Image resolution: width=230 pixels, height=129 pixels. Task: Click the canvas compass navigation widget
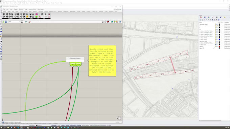click(x=119, y=118)
